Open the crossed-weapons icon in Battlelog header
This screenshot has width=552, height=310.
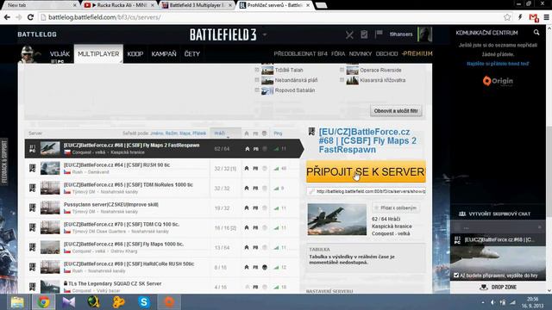click(349, 34)
